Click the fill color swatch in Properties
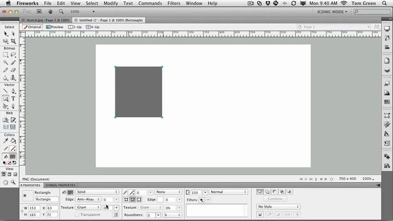Screen dimensions: 393x221 71,192
